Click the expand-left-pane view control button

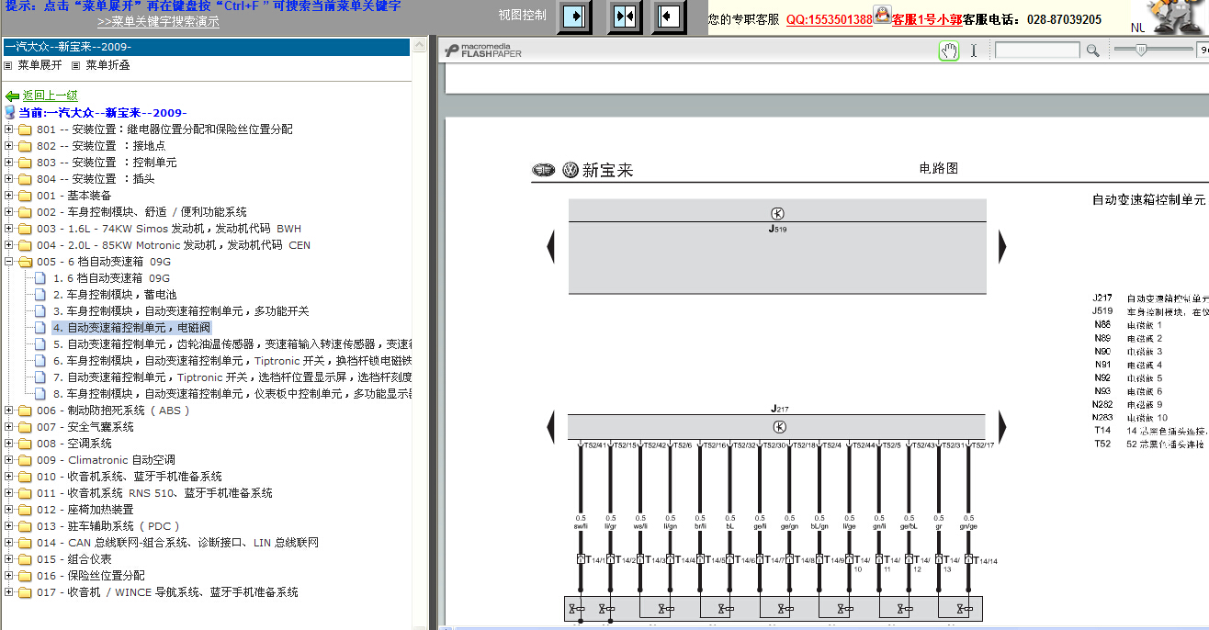(x=670, y=17)
